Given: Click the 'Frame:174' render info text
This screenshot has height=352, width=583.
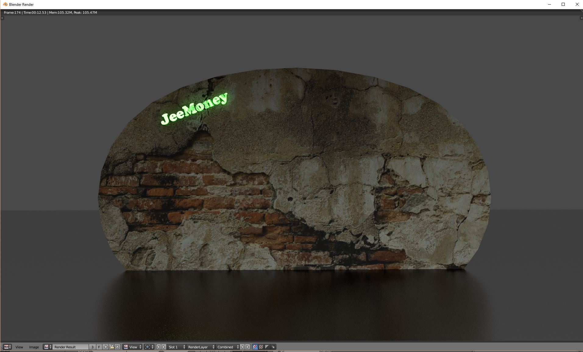Looking at the screenshot, I should [12, 12].
